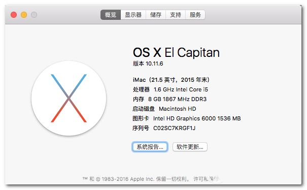Click version text 版本 10.11.6

[148, 64]
